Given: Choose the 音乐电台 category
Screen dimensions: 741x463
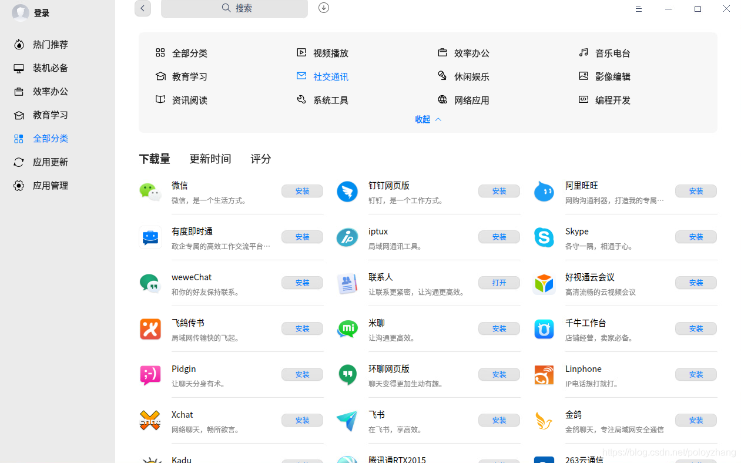Looking at the screenshot, I should pos(605,53).
